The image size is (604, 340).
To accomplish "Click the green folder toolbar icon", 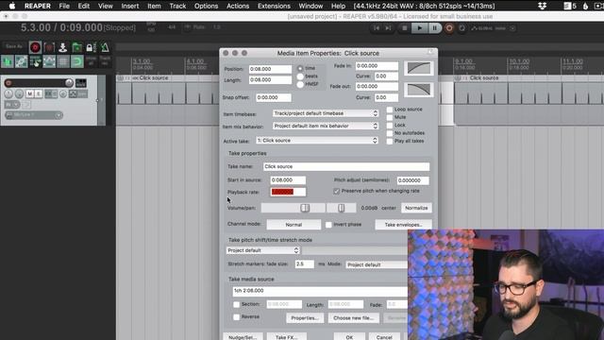I will (x=76, y=47).
